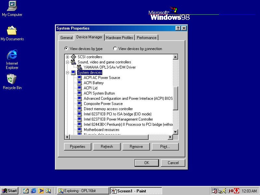This screenshot has width=260, height=195.
Task: Click the horizontal scroll left arrow
Action: click(x=67, y=137)
